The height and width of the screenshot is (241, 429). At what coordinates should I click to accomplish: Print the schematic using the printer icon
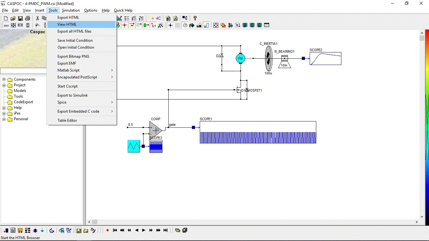click(27, 18)
